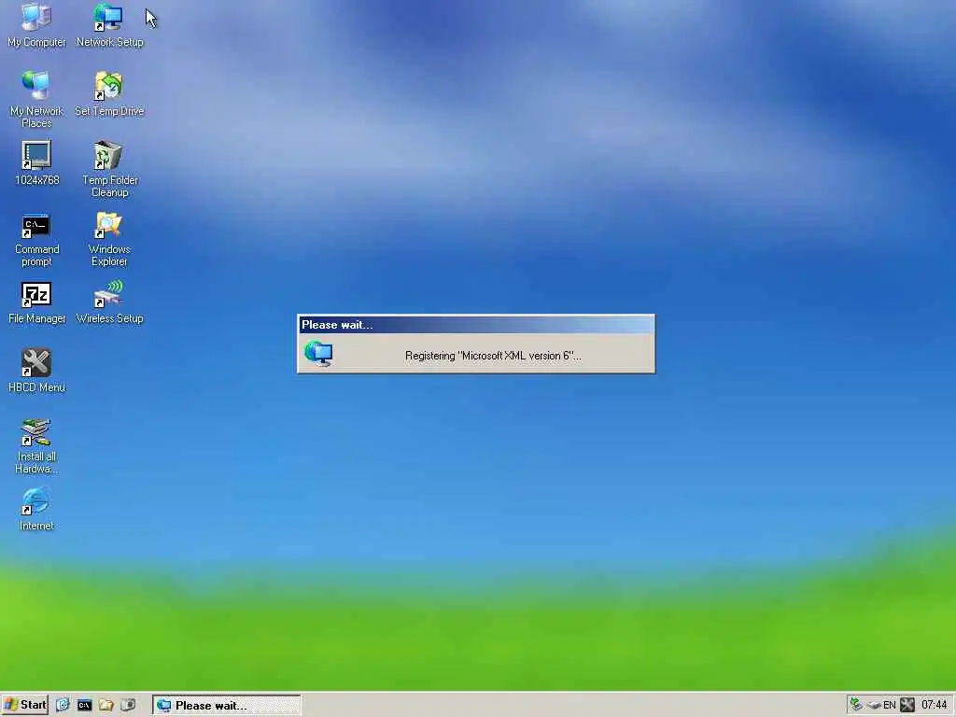Select the My Network Places icon
Viewport: 956px width, 717px height.
(x=36, y=99)
